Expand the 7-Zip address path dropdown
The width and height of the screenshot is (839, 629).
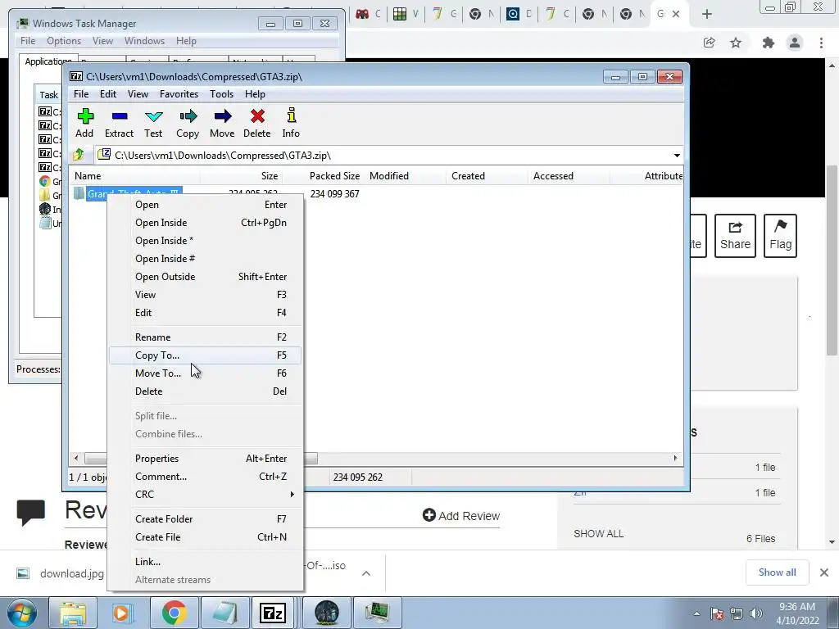[x=677, y=155]
